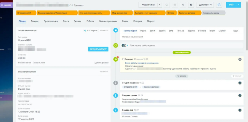Open the Расширения dropdown arrow

(159, 5)
